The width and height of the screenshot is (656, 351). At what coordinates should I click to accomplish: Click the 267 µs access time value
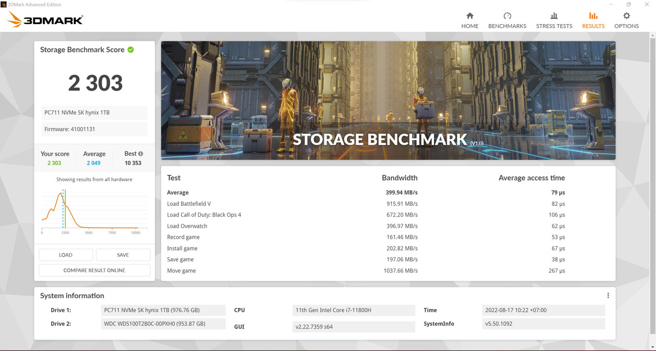[557, 271]
